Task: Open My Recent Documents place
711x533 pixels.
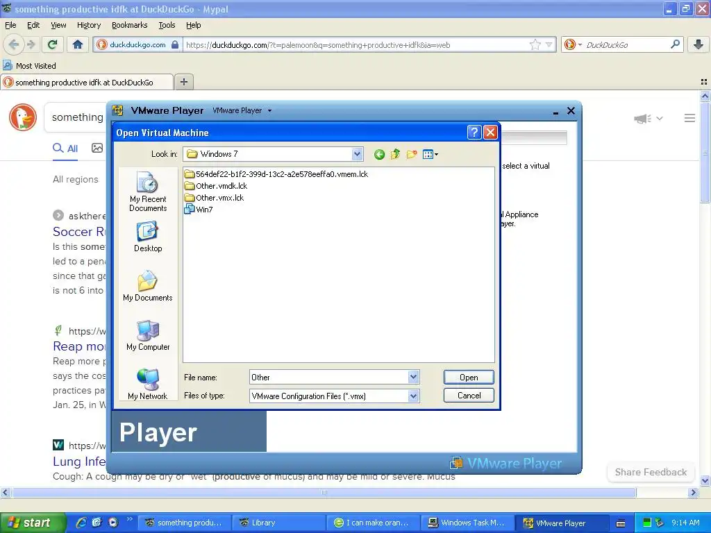Action: tap(148, 192)
